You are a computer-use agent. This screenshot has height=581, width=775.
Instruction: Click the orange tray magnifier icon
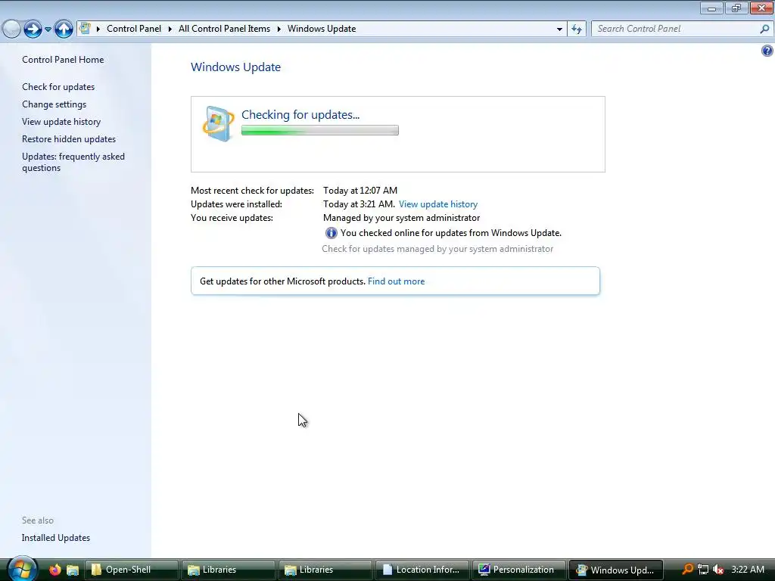[x=687, y=570]
